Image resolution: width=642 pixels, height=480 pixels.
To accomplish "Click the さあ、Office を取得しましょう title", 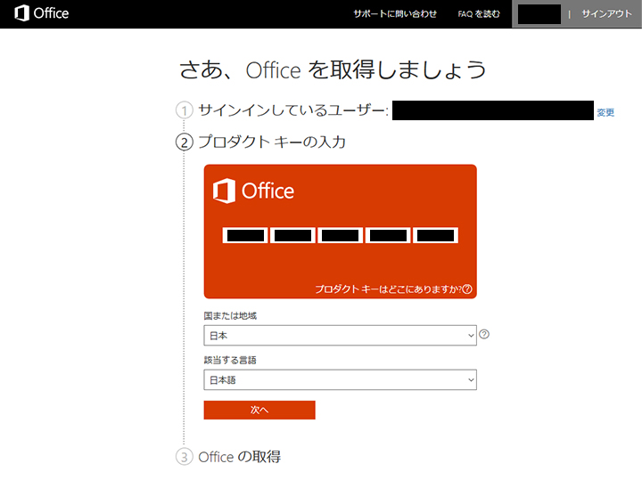I will (333, 70).
